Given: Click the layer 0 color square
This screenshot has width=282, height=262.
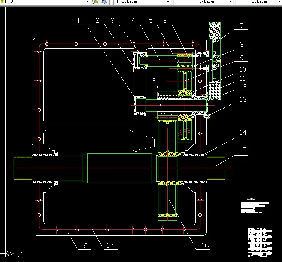Looking at the screenshot, I should pos(7,1).
